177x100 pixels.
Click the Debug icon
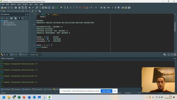[x=61, y=8]
